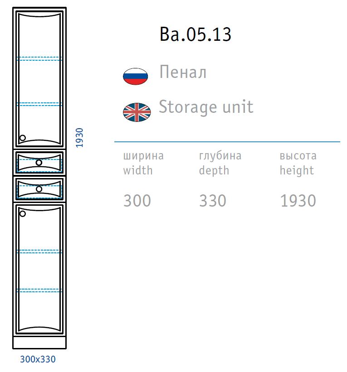
Task: Click the глубина column header
Action: [220, 156]
